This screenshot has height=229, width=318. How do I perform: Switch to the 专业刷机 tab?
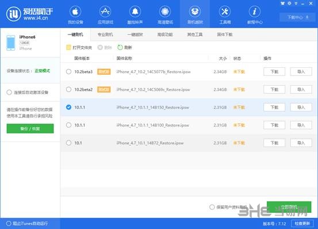105,35
